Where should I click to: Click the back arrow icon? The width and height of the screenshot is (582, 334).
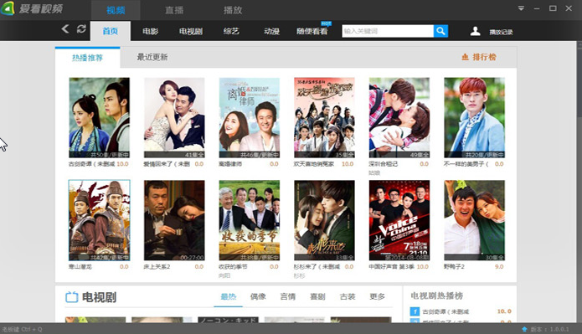[65, 29]
